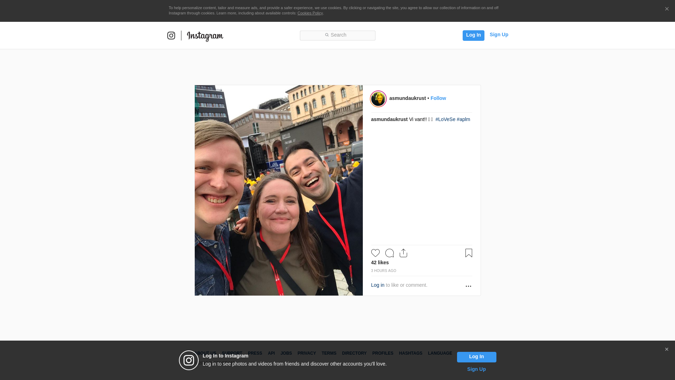Follow the asmundaukrust account
The width and height of the screenshot is (675, 380).
tap(438, 98)
